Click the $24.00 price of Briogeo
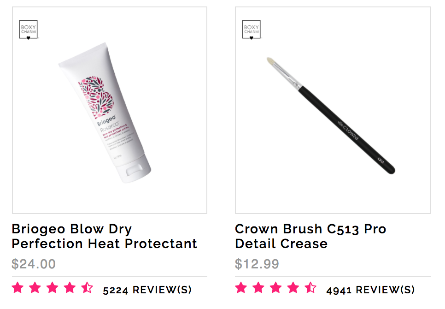The image size is (445, 309). click(x=34, y=264)
